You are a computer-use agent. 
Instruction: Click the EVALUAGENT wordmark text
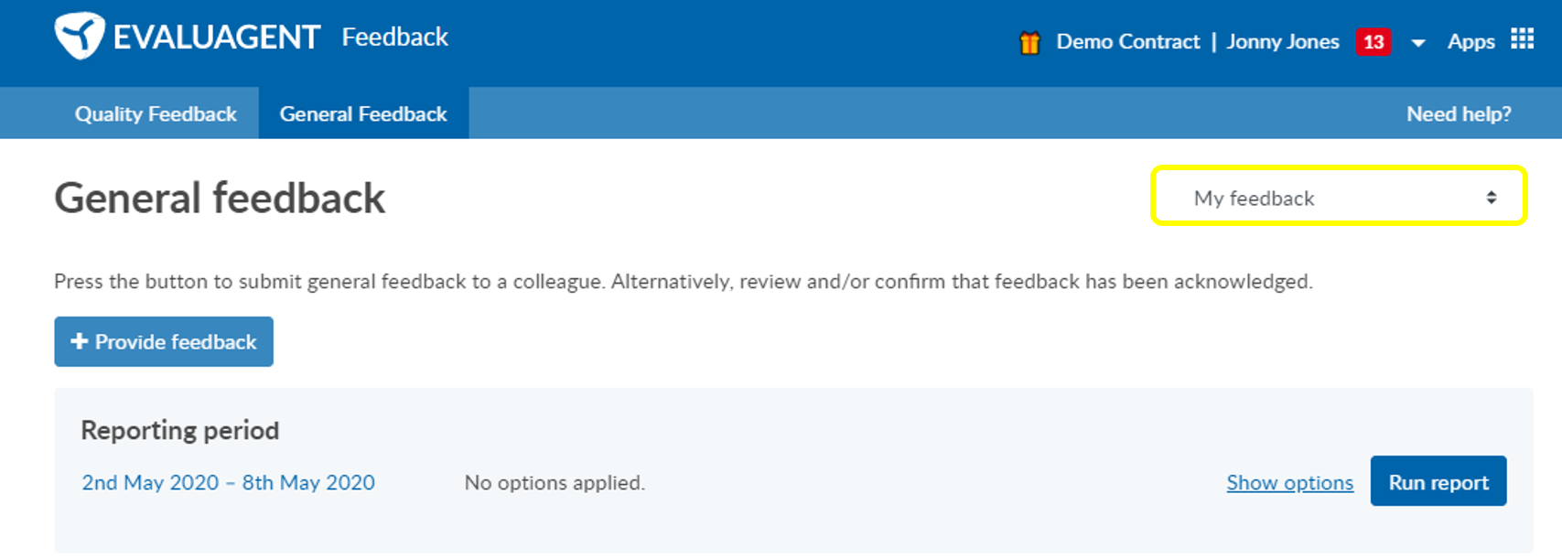point(216,37)
